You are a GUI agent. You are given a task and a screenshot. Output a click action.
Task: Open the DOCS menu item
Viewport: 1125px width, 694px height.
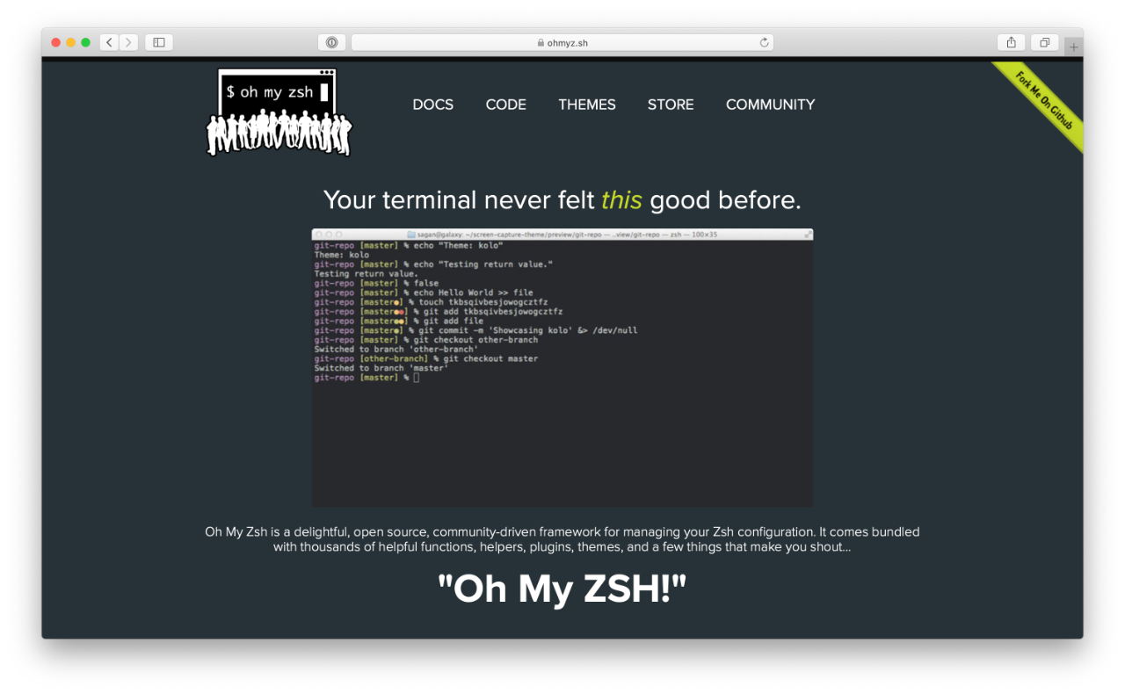click(433, 105)
